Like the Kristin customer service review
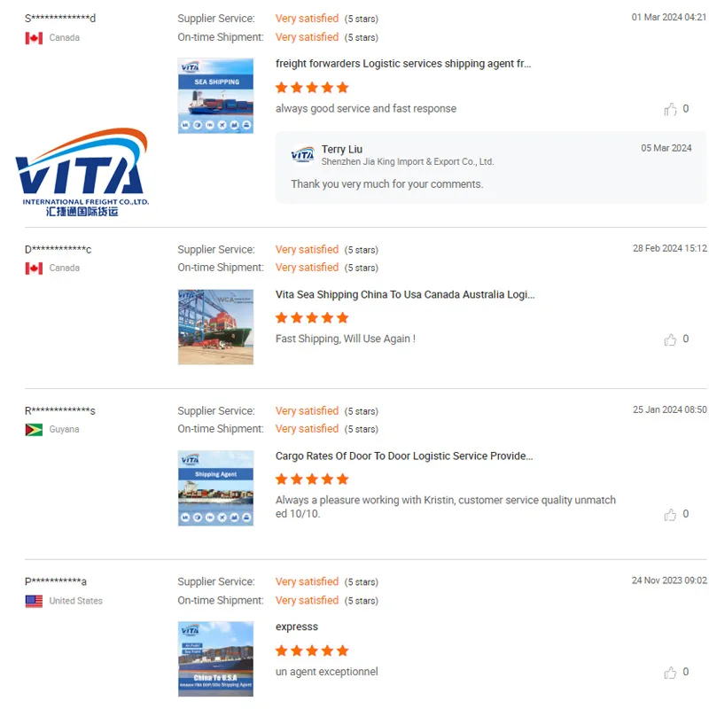This screenshot has height=709, width=709. pos(670,514)
